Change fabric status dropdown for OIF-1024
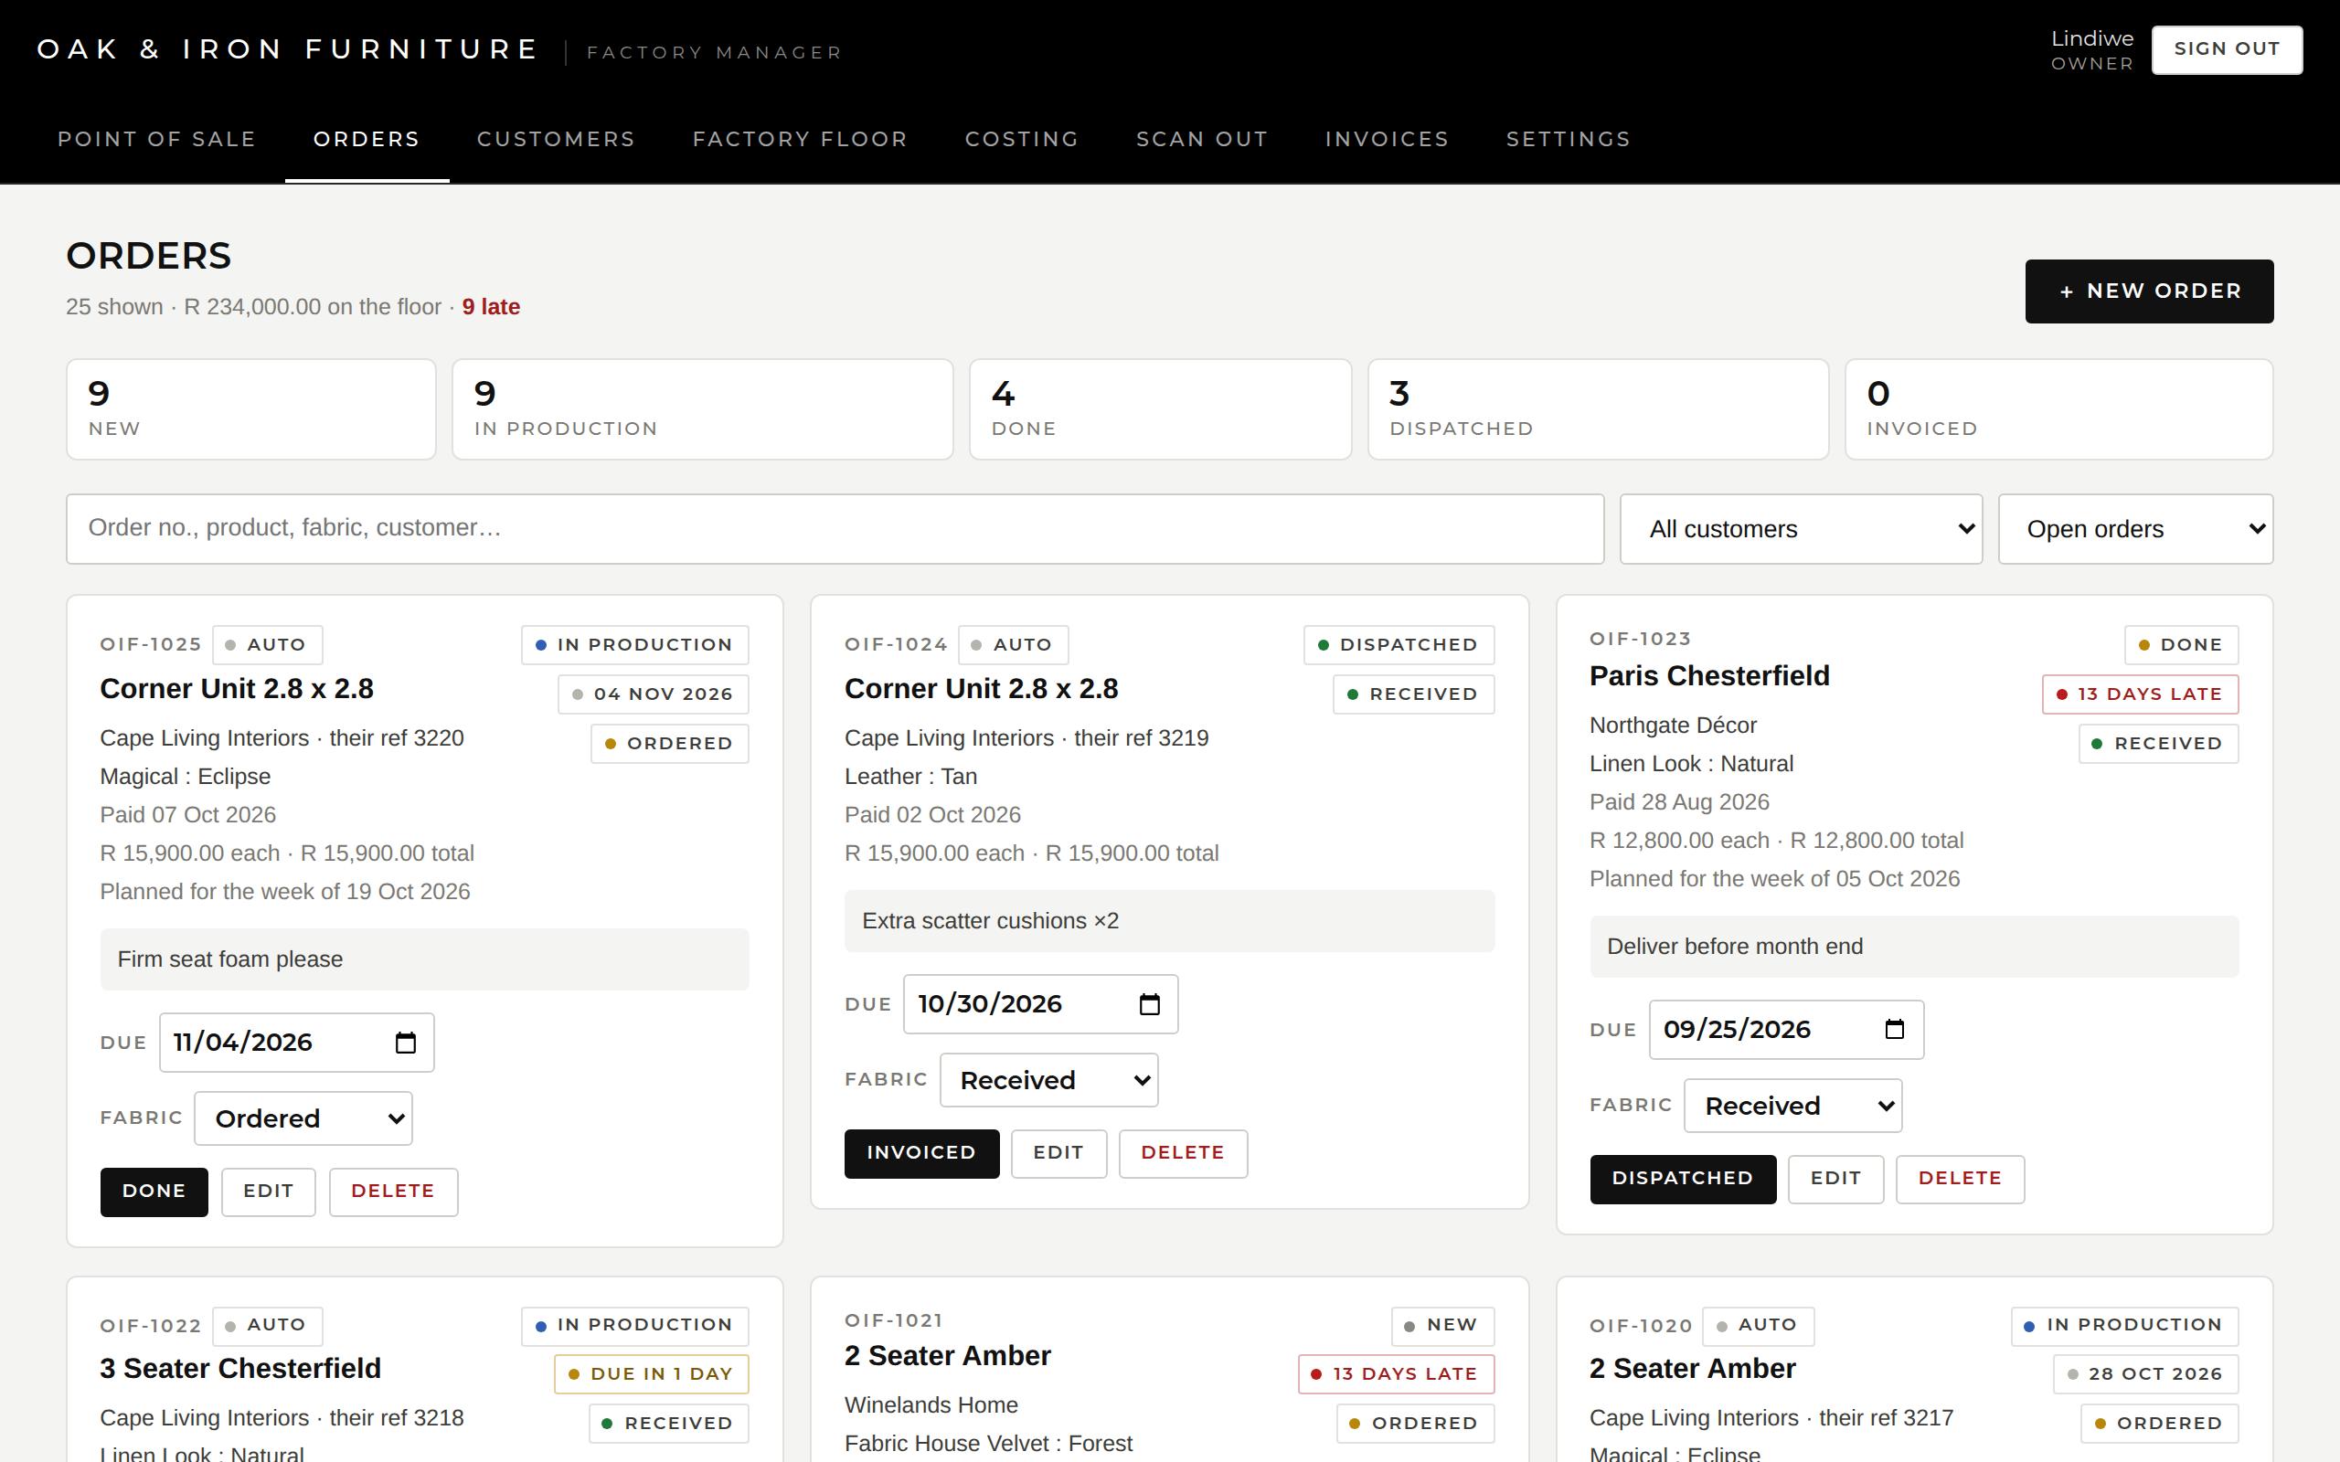Viewport: 2340px width, 1462px height. [1049, 1080]
